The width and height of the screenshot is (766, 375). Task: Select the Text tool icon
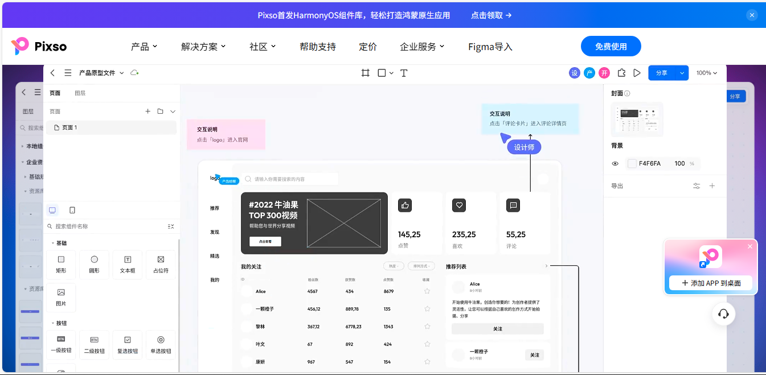pyautogui.click(x=404, y=73)
